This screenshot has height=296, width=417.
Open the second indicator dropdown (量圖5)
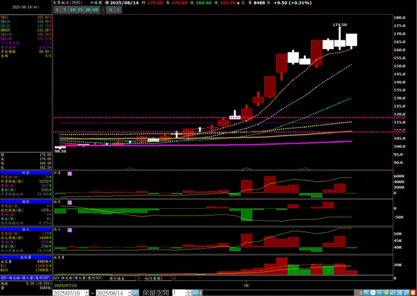click(174, 278)
